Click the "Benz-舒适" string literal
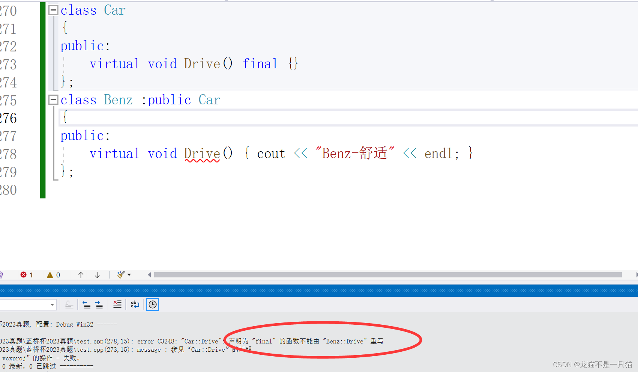This screenshot has height=372, width=638. [x=354, y=154]
